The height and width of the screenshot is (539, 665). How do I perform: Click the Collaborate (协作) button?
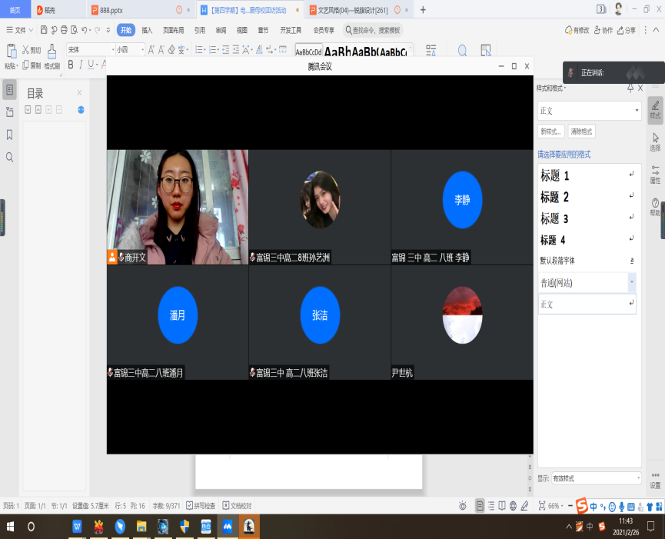click(603, 30)
